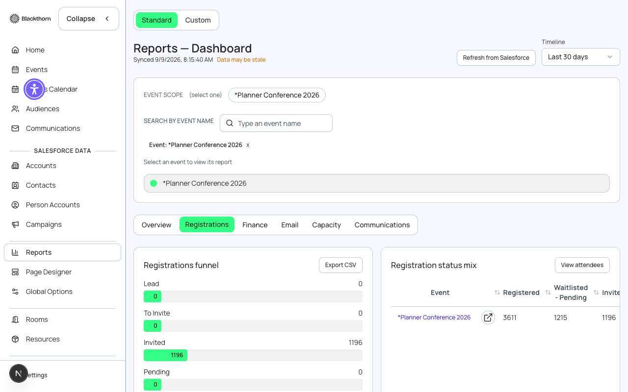Click the Global Options sliders icon
This screenshot has width=628, height=392.
pyautogui.click(x=15, y=292)
